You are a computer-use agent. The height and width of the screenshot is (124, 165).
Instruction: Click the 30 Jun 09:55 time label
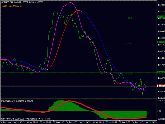pyautogui.click(x=72, y=122)
